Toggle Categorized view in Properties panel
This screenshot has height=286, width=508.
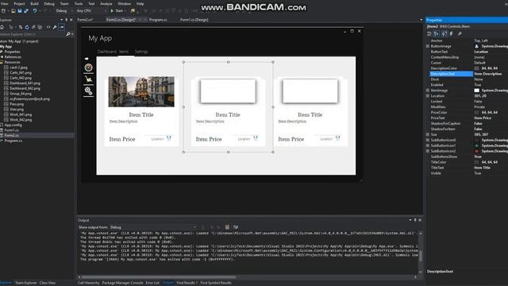[x=429, y=33]
